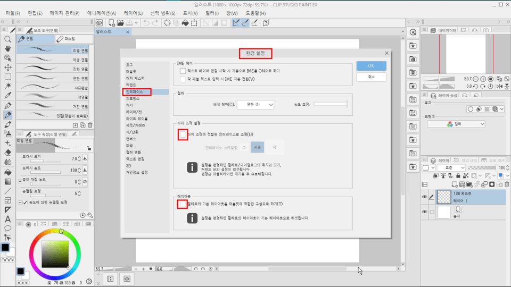Click the Clip Studio launcher icon
The height and width of the screenshot is (287, 511).
(100, 23)
